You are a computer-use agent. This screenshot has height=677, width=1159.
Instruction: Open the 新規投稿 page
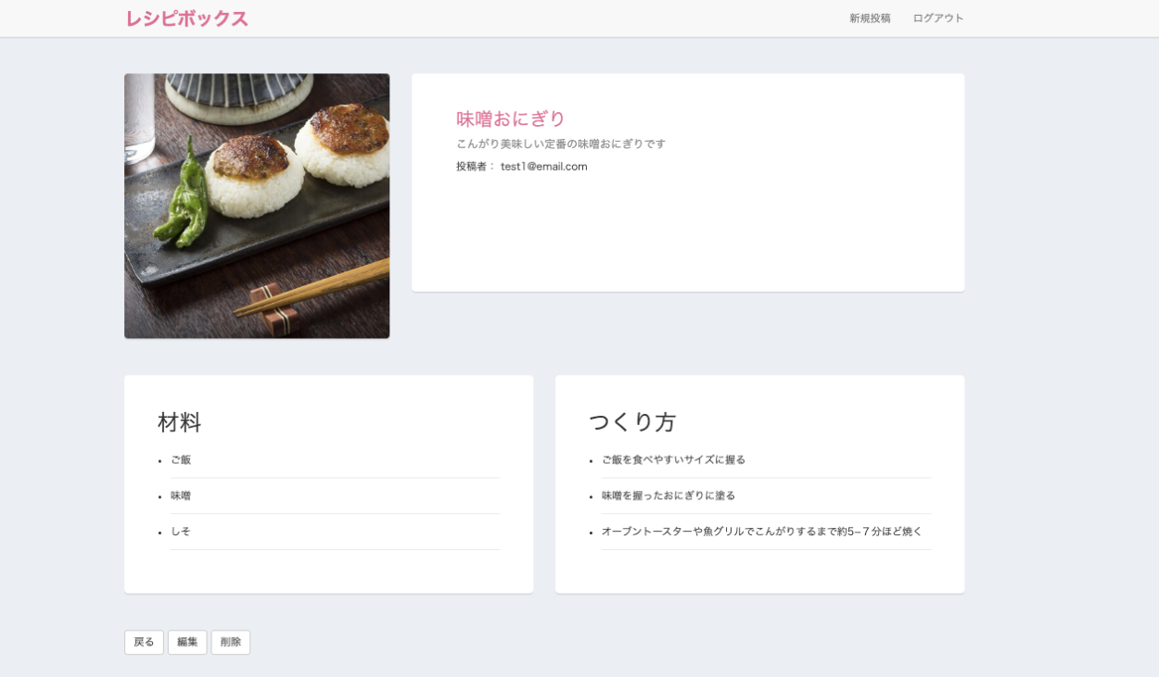[x=869, y=19]
